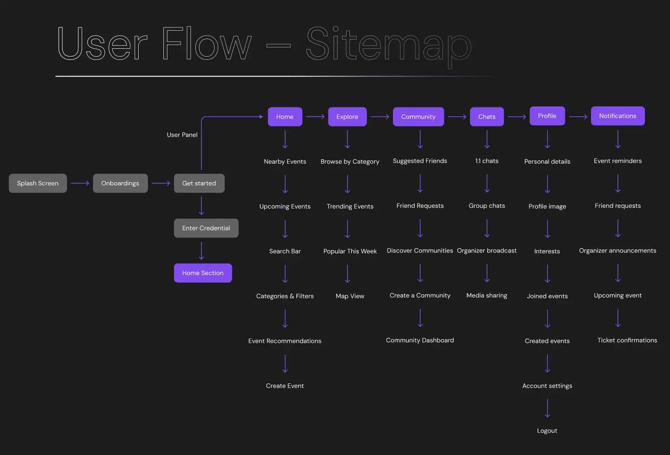Click arrow between Profile and Notifications

pyautogui.click(x=578, y=117)
